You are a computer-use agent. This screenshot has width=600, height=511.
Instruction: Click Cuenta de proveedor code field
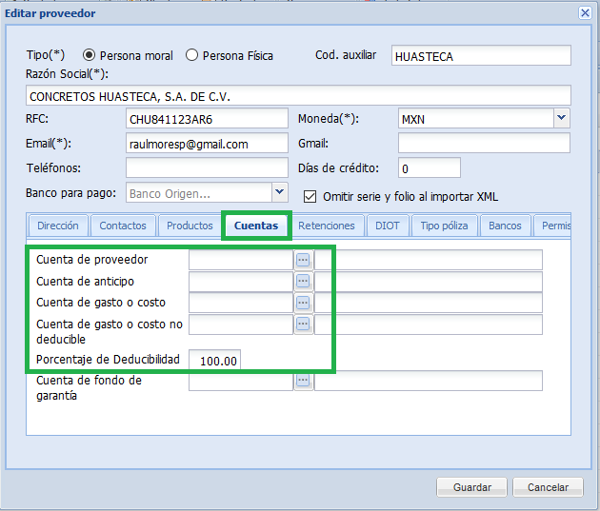[x=241, y=260]
